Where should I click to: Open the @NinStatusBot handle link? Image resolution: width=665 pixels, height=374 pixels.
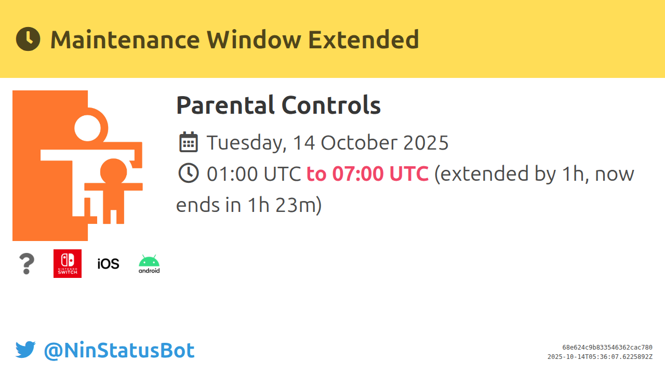coord(119,351)
